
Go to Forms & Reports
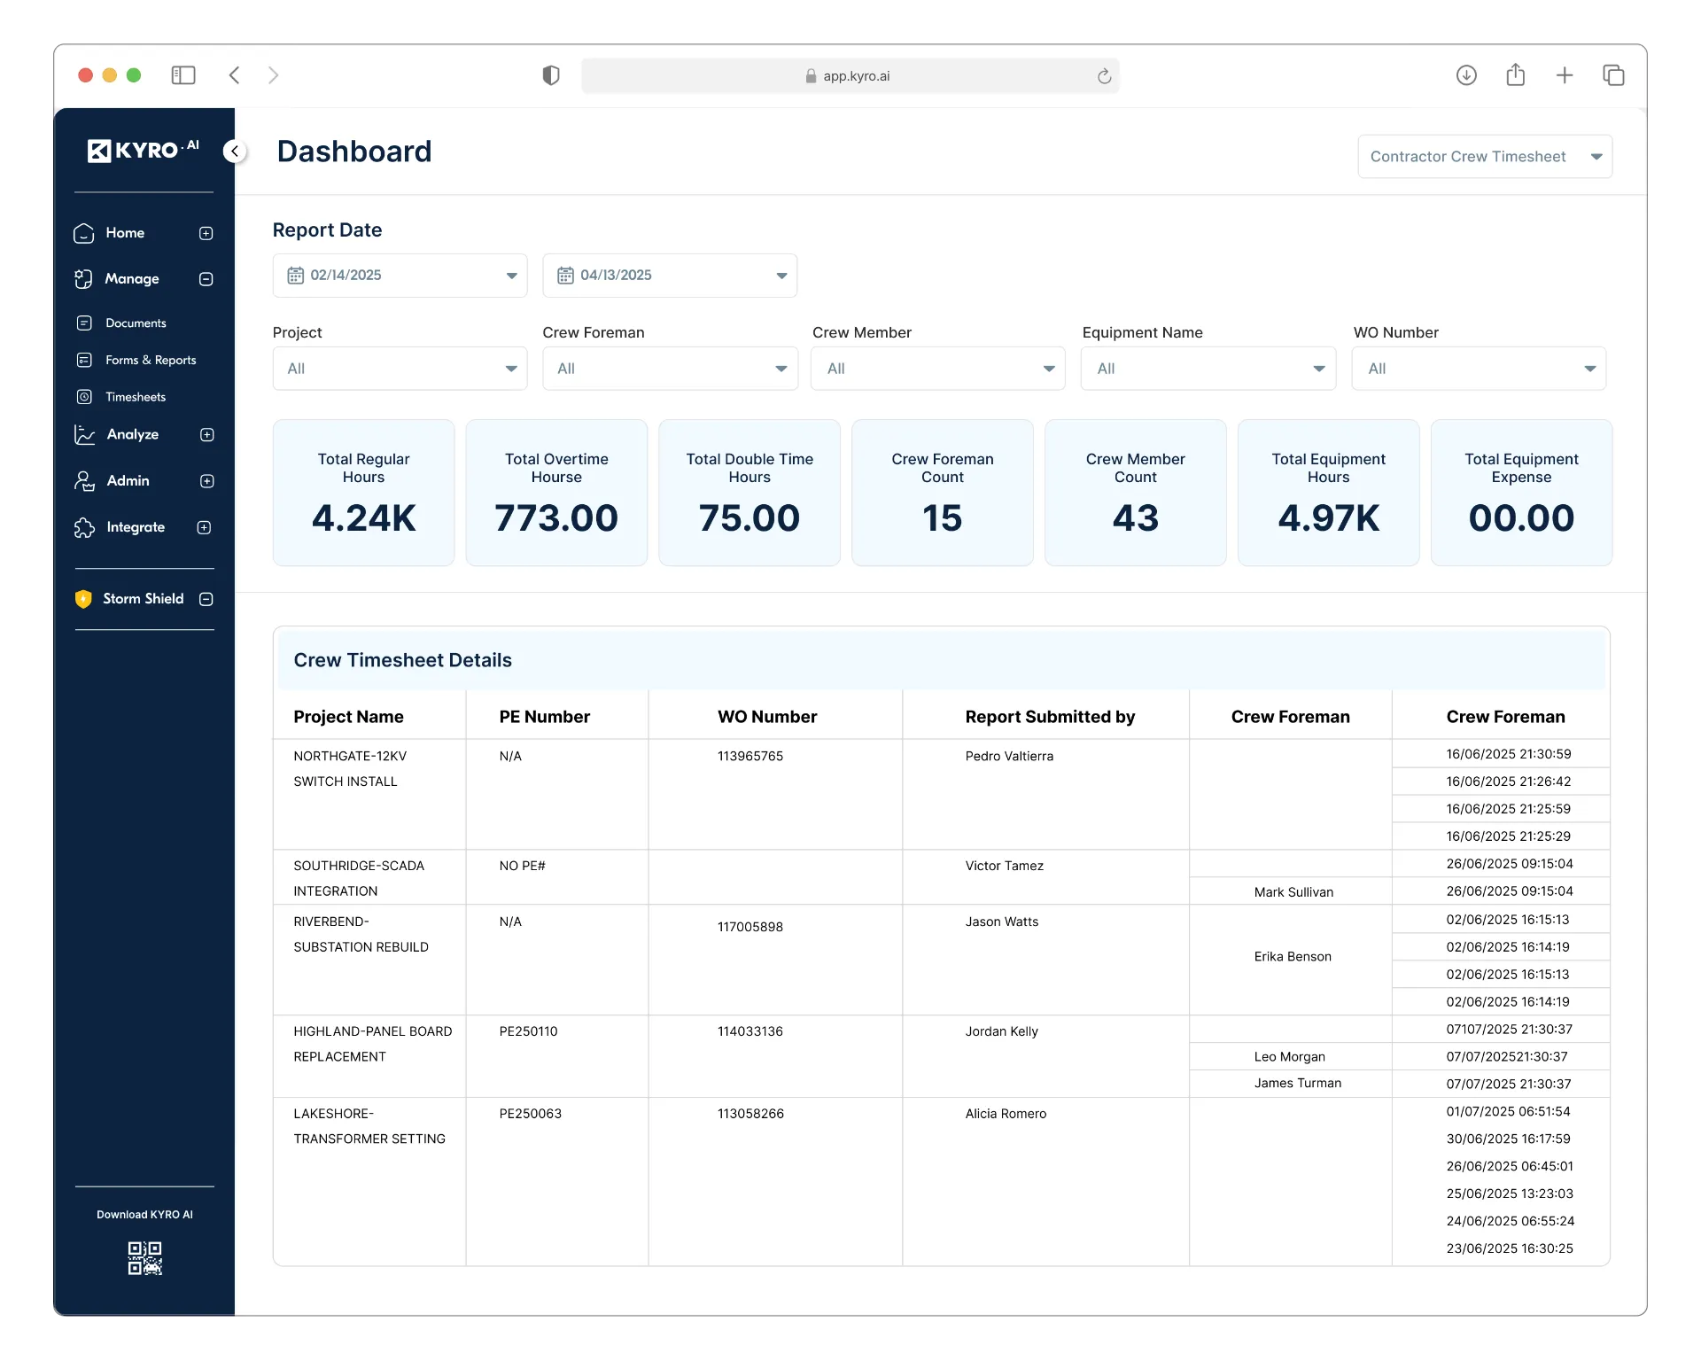(151, 360)
